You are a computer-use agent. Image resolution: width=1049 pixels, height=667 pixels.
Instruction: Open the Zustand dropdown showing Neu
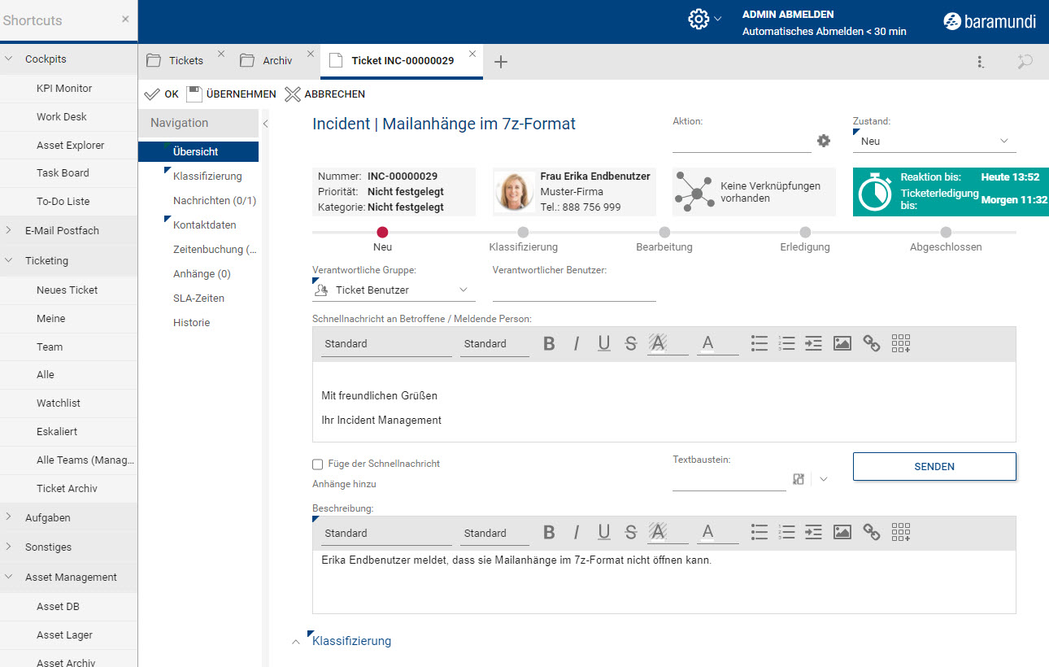[x=934, y=142]
